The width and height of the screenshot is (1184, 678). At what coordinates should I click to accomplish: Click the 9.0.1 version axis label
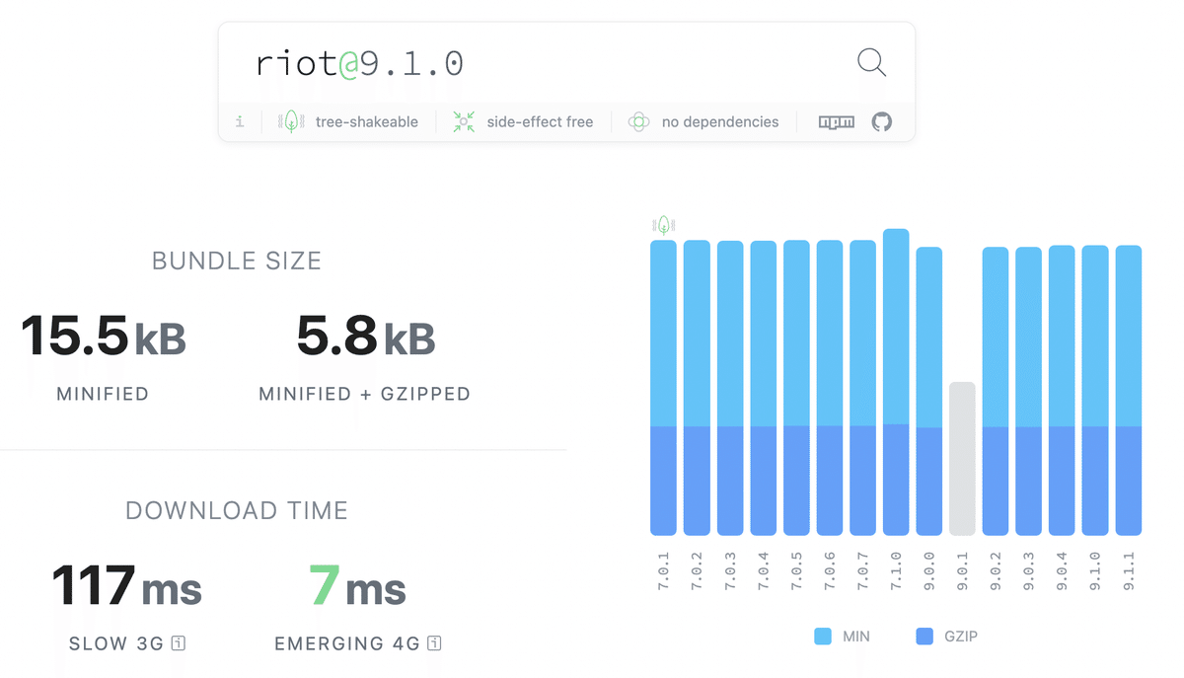click(963, 570)
